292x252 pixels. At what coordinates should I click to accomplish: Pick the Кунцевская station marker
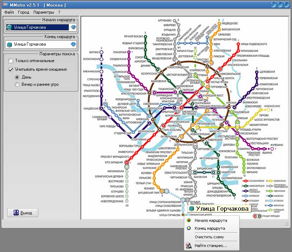coord(102,108)
